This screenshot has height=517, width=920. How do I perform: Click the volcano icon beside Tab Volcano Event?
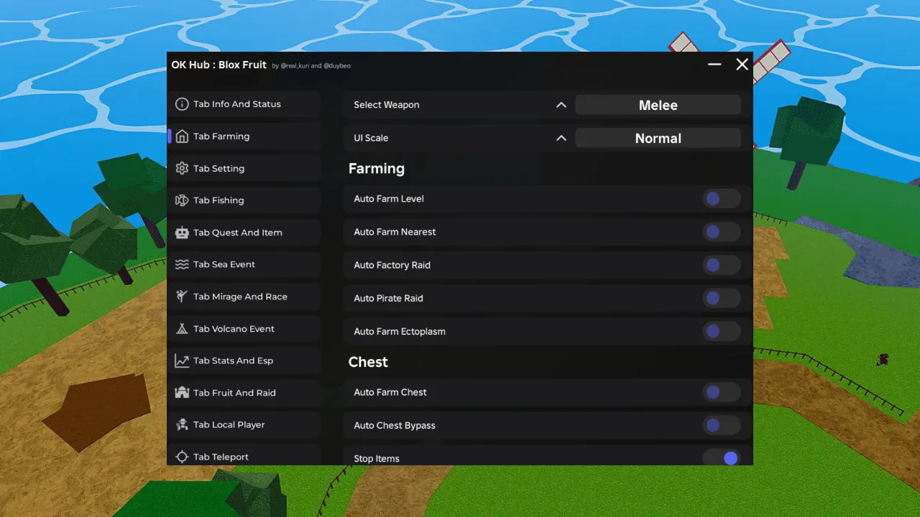(x=182, y=329)
